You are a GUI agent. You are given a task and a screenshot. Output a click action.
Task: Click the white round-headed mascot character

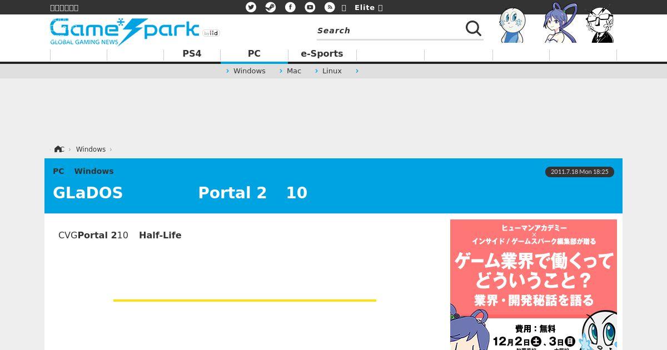tap(511, 25)
